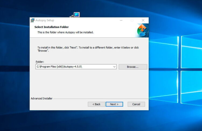Close the Autopsy Setup window
This screenshot has width=202, height=131.
[143, 20]
